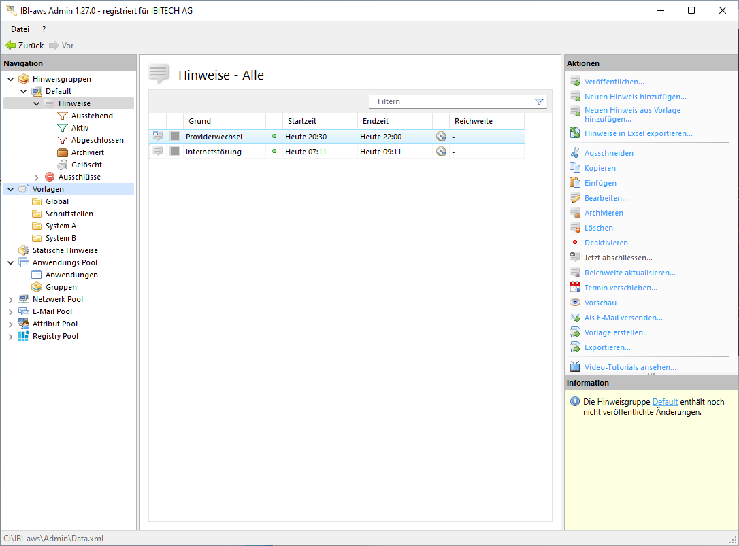Click Neuen Hinweis hinzufügen action
The height and width of the screenshot is (546, 739).
coord(635,97)
